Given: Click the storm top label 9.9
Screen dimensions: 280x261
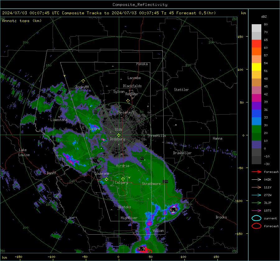Looking at the screenshot, I should [x=141, y=249].
